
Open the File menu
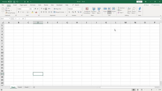click(3, 5)
